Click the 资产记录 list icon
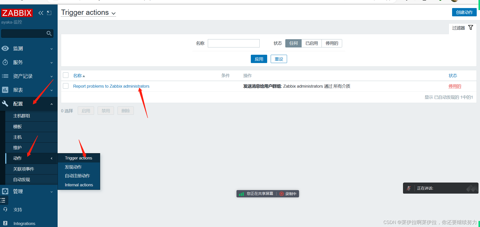Screen dimensions: 480x227 [x=5, y=76]
